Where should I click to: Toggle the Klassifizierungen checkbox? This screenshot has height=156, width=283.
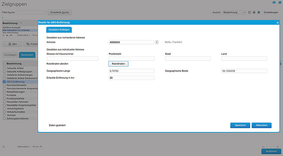4,92
